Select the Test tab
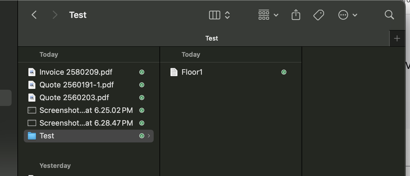 (211, 38)
